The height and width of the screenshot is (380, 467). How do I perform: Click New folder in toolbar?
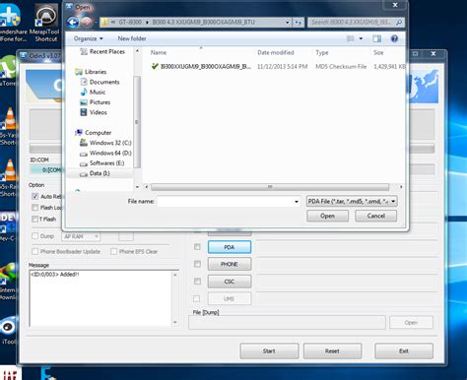click(132, 38)
